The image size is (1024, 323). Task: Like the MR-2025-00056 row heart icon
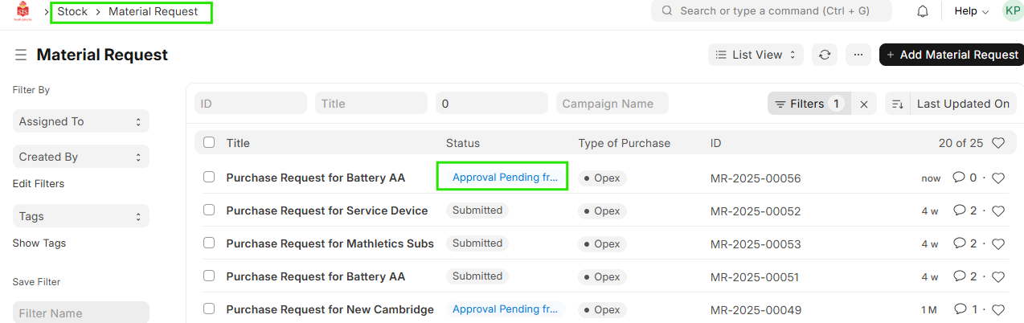[x=998, y=178]
